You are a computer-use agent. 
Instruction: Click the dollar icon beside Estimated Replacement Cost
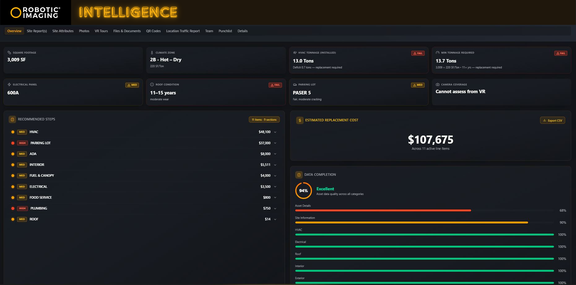299,120
